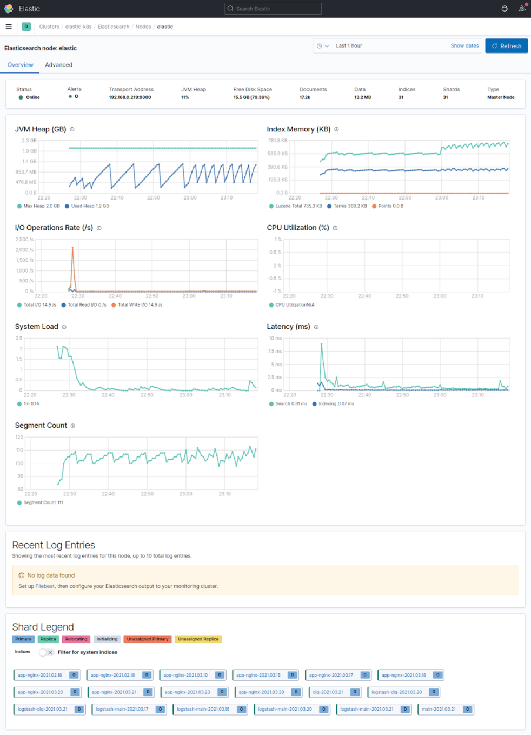Click info icon beside JVM Heap title

[72, 129]
